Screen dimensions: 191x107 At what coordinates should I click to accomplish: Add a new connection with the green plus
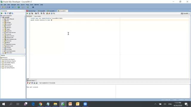tap(1, 13)
